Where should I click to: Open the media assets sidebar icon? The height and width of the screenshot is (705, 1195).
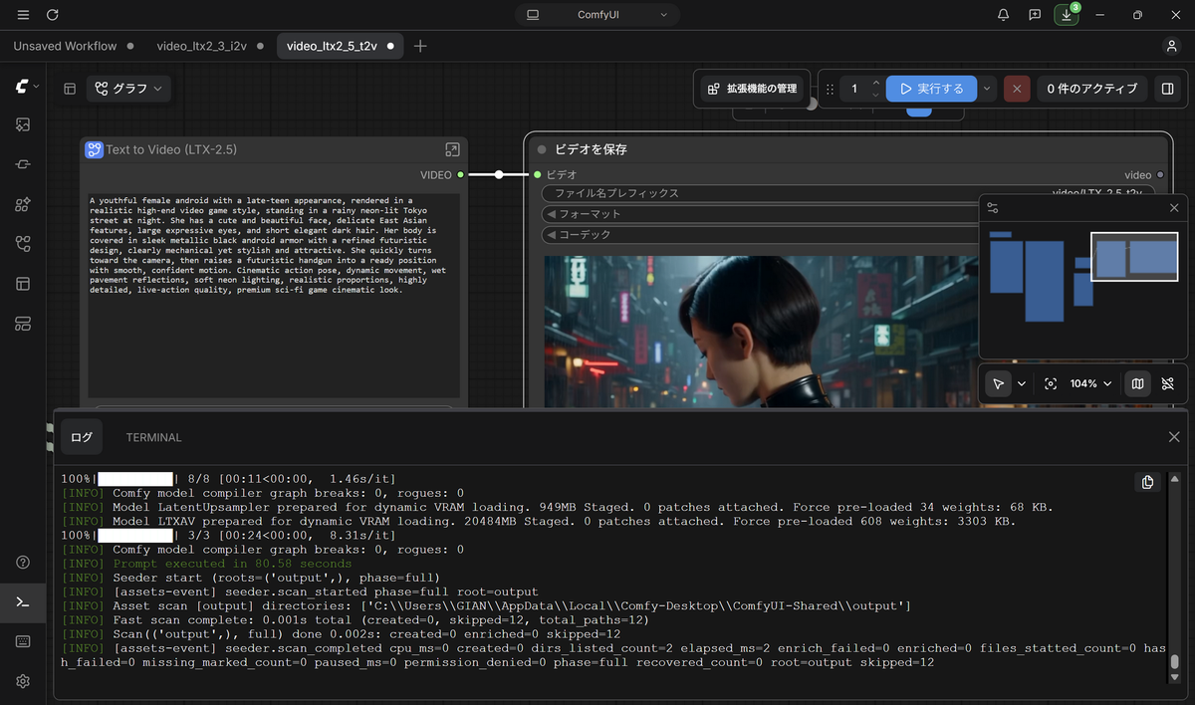[x=23, y=124]
